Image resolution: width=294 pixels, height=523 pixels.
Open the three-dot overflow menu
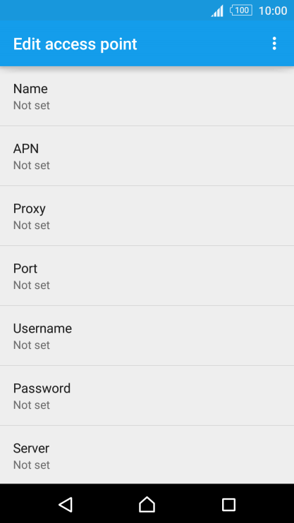(274, 44)
